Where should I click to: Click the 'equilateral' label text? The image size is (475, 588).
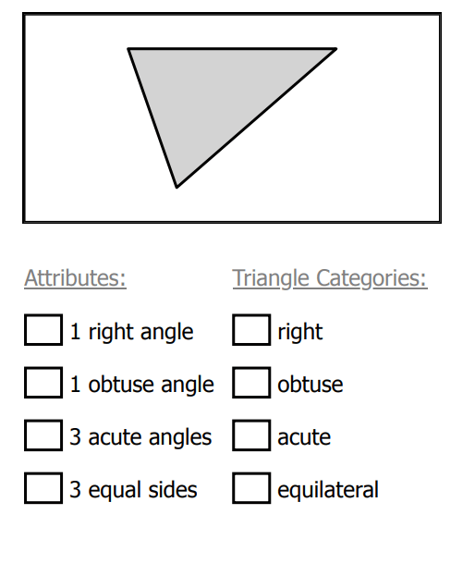click(328, 491)
